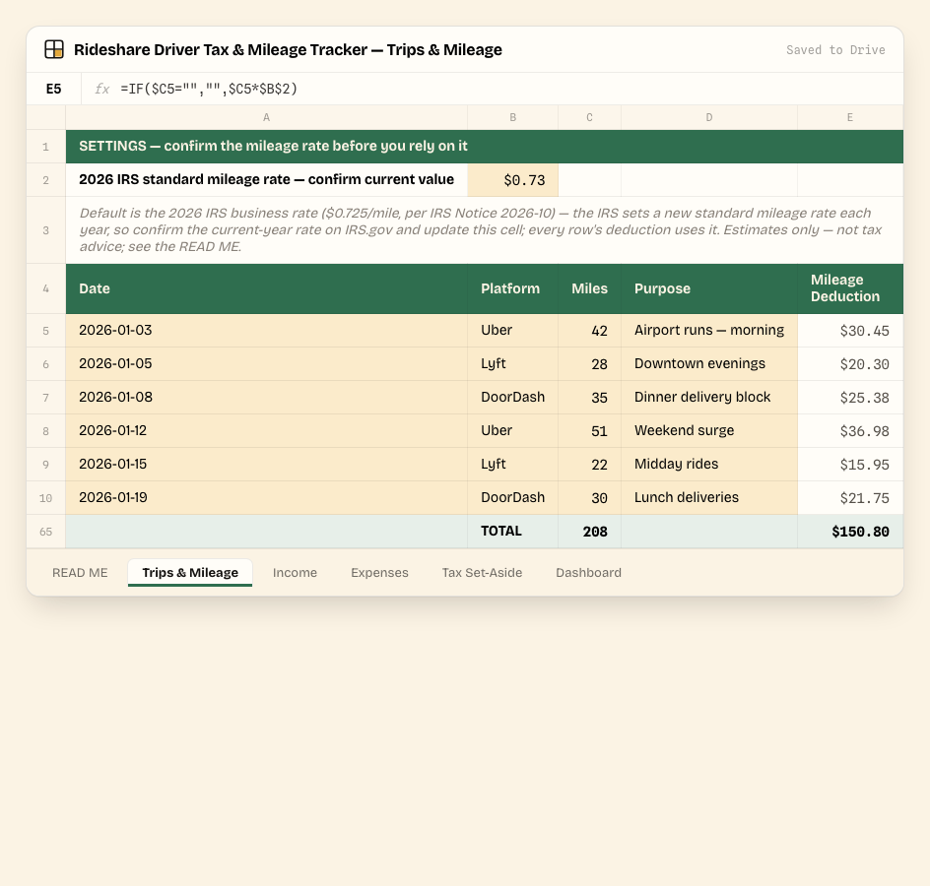This screenshot has height=886, width=930.
Task: Click the 42 miles cell
Action: [589, 331]
